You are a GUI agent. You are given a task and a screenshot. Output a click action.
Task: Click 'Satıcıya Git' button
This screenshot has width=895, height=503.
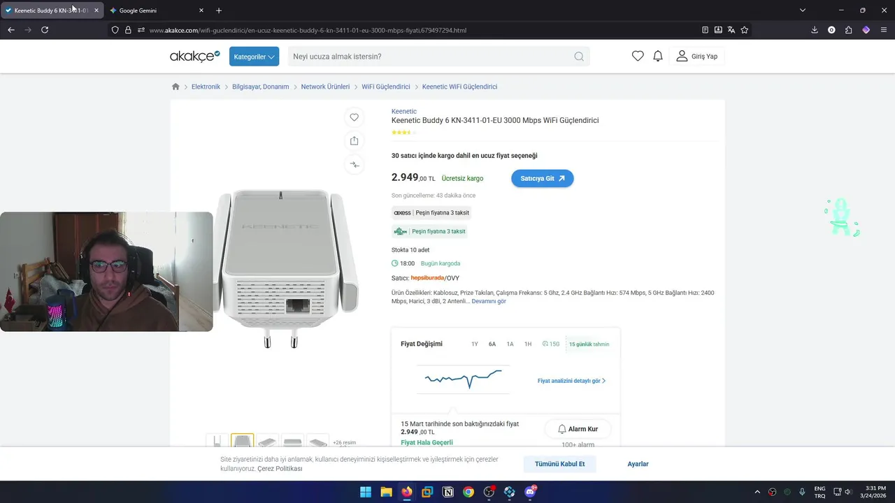click(543, 178)
